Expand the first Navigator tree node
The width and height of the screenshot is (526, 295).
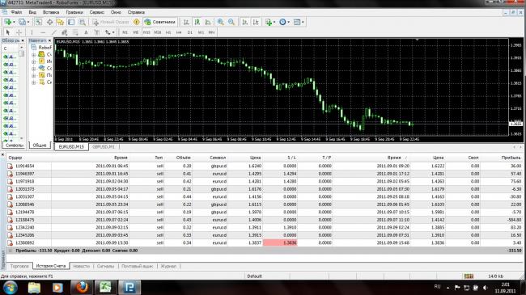(x=33, y=55)
